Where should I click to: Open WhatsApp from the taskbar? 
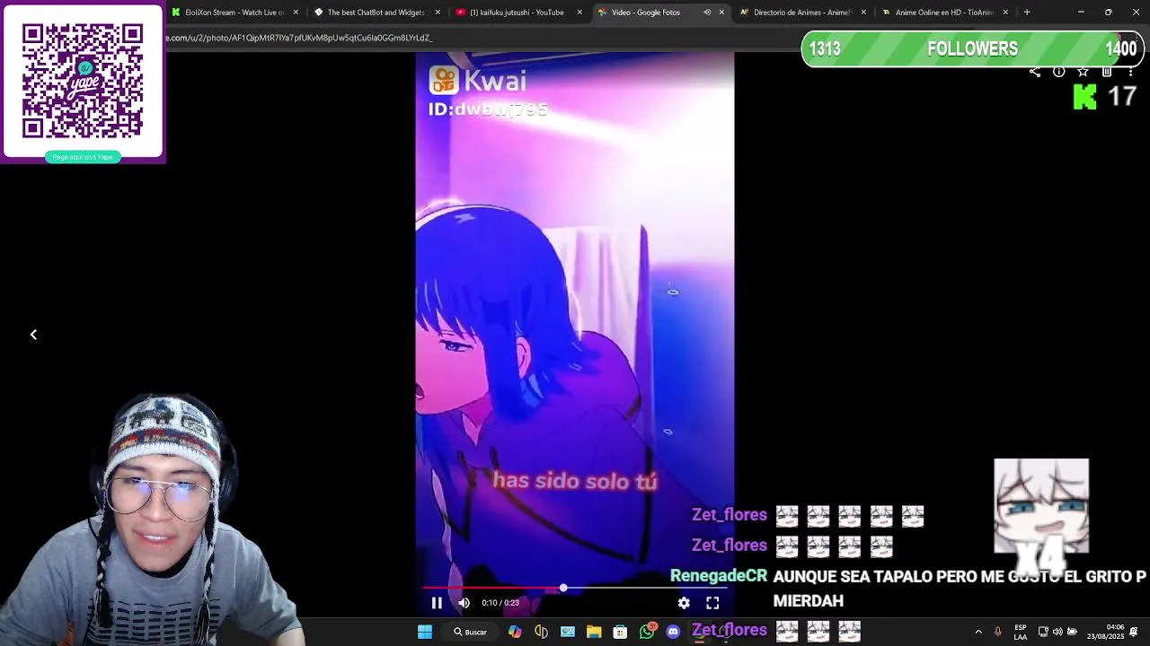click(x=647, y=632)
